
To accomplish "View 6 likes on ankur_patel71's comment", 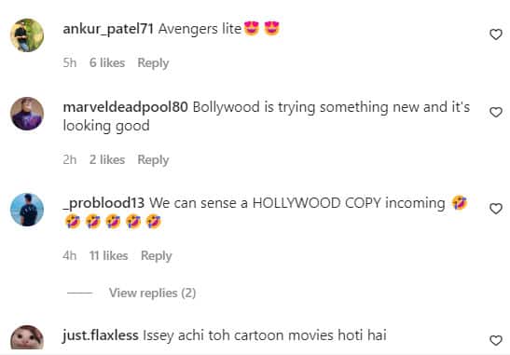I will [x=107, y=62].
